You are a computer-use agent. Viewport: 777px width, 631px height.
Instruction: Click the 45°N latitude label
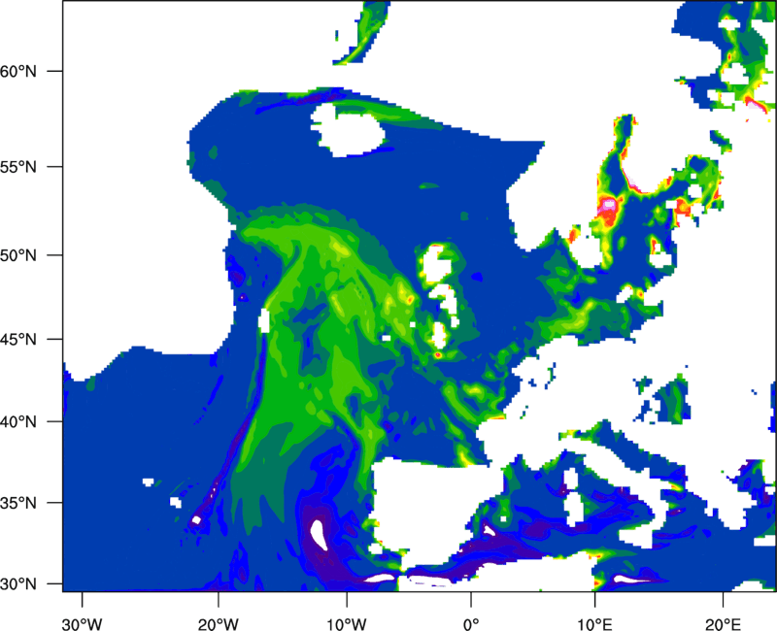[18, 340]
